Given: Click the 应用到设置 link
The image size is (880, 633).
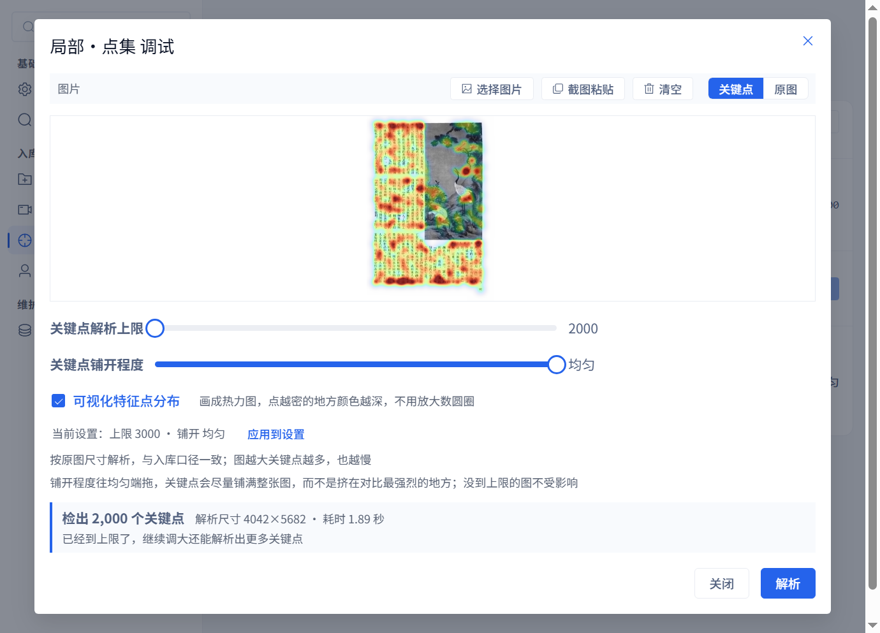Looking at the screenshot, I should 275,434.
